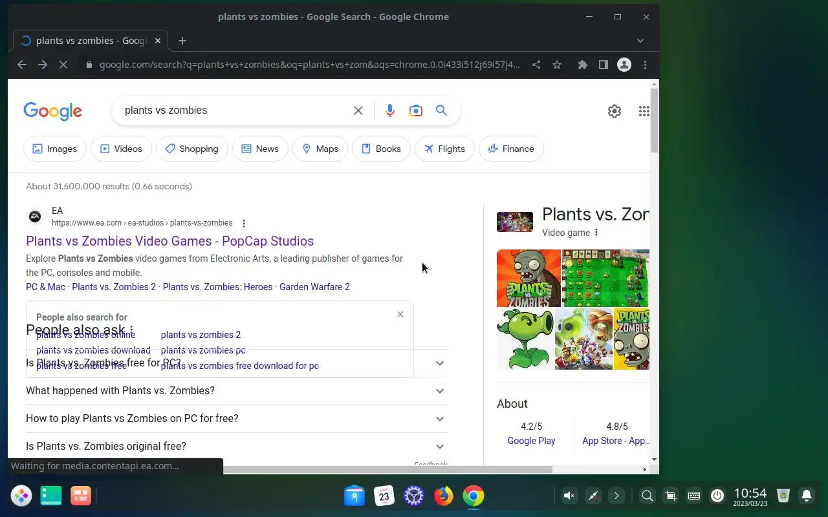The width and height of the screenshot is (828, 517).
Task: Clear the search box text
Action: pyautogui.click(x=358, y=111)
